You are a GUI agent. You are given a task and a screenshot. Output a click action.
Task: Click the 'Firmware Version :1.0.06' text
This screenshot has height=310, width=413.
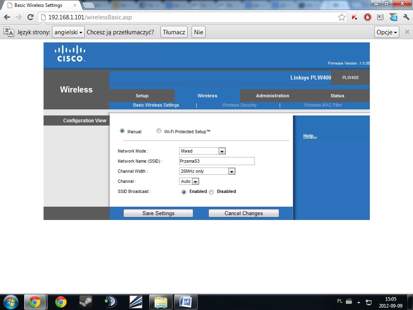click(349, 63)
